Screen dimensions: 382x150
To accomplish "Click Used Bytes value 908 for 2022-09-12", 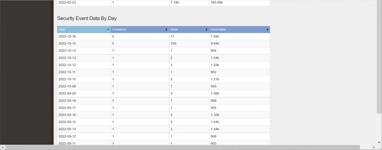I will click(213, 136).
